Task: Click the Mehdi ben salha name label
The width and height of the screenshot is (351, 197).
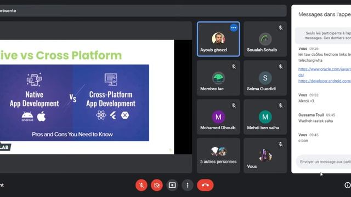Action: [x=263, y=128]
